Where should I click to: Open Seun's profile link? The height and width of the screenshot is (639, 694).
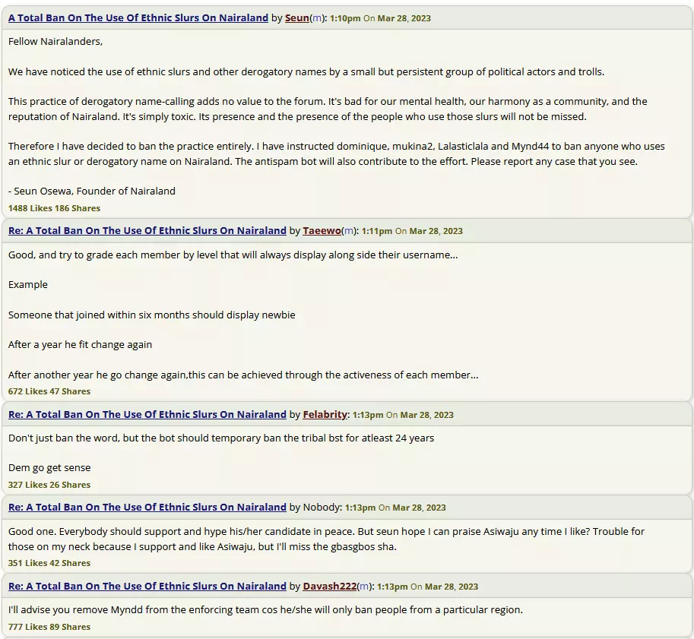297,17
